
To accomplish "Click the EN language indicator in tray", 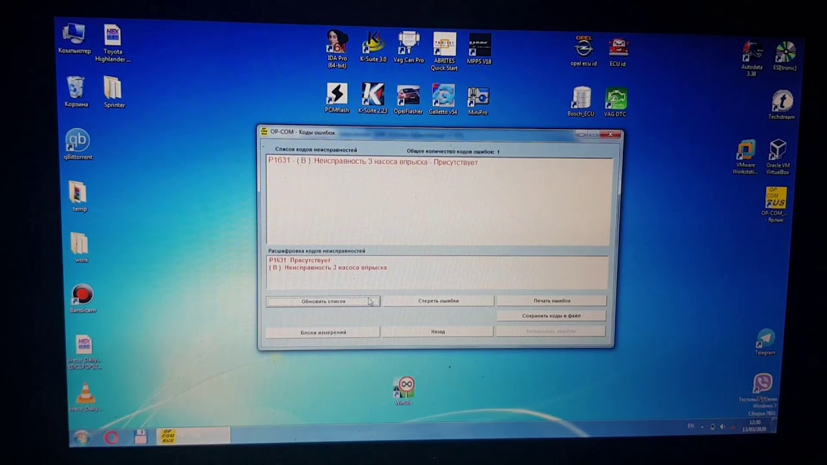I will [691, 426].
